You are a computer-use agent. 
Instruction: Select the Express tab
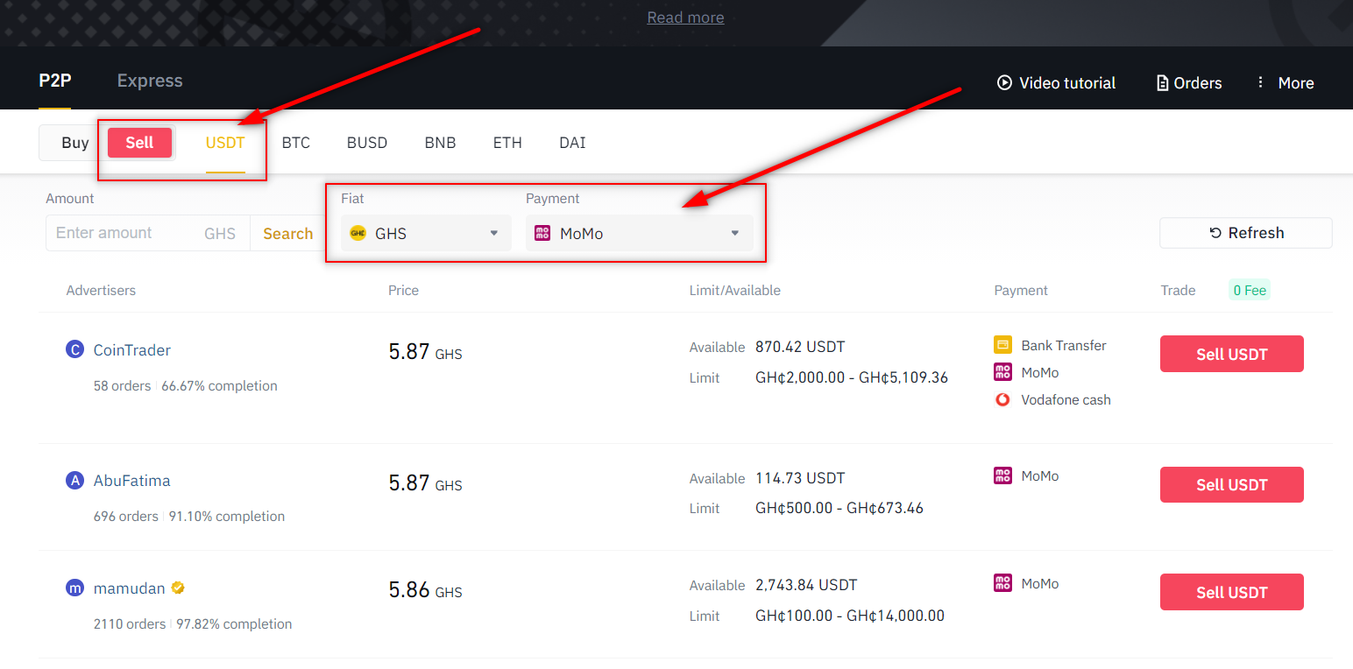click(x=150, y=81)
